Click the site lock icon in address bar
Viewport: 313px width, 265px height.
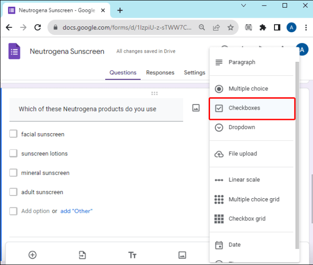(55, 27)
